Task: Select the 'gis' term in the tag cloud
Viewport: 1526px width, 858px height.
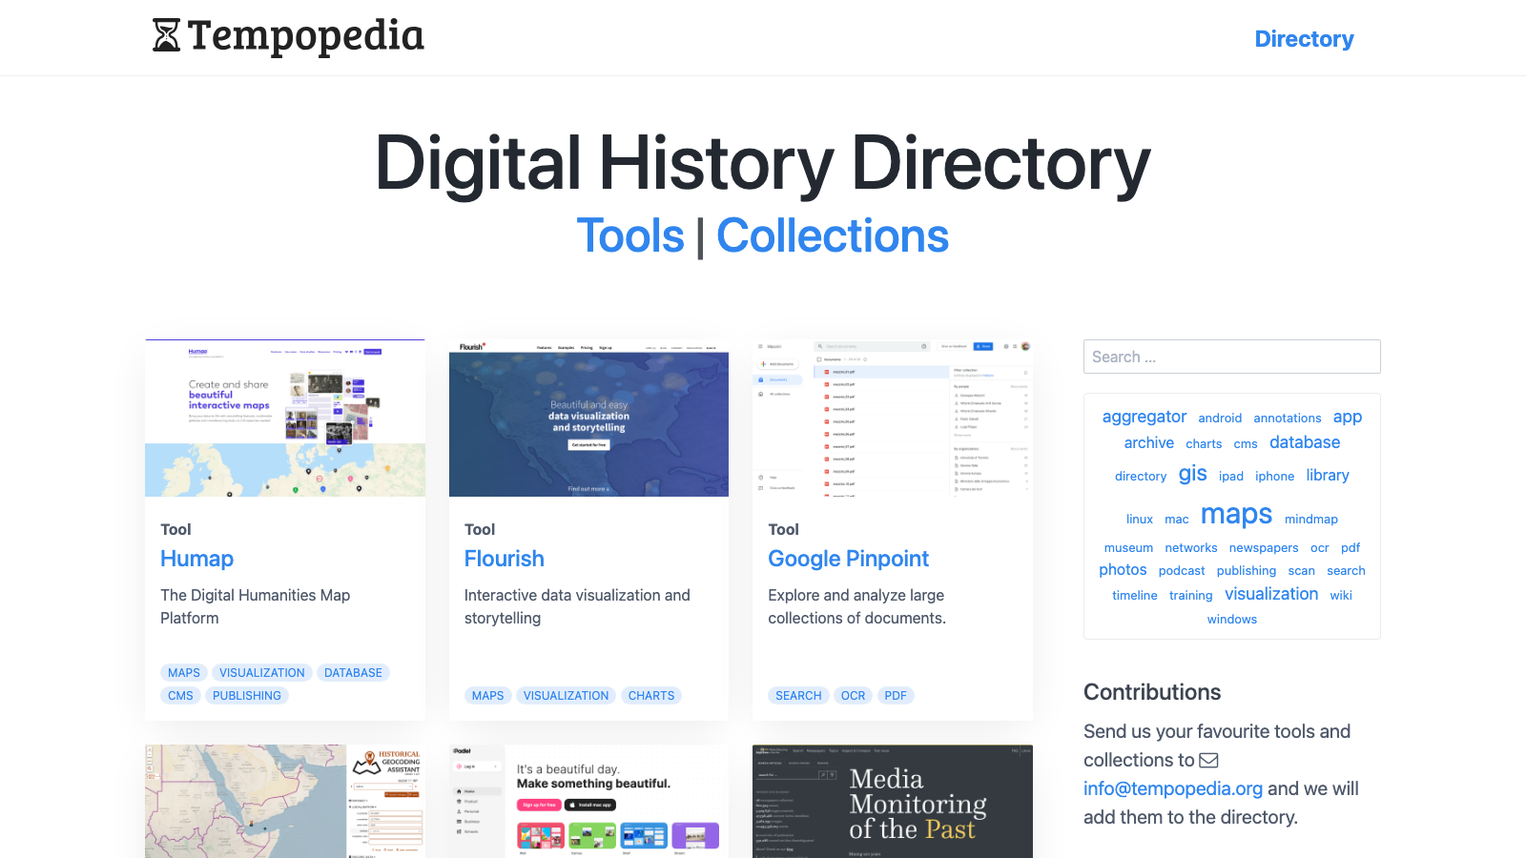Action: (x=1192, y=474)
